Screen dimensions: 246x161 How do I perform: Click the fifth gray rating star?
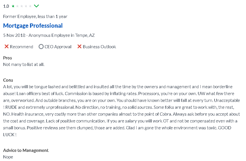[30, 6]
